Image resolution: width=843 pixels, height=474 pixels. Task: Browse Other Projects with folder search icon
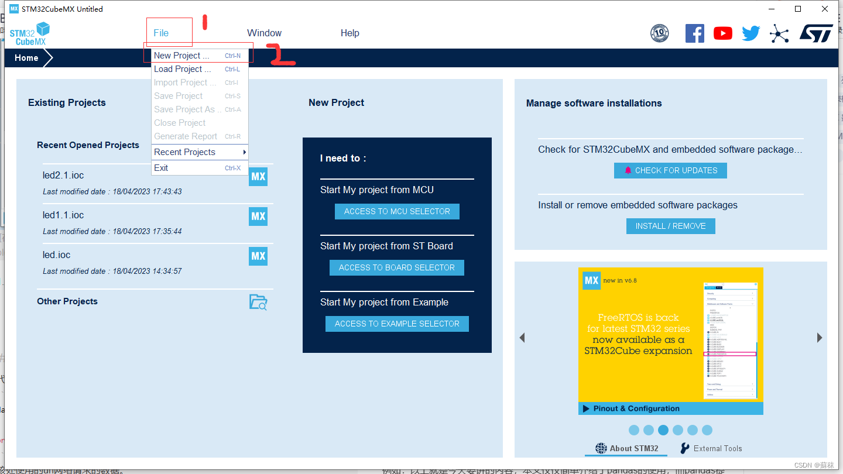click(x=258, y=302)
